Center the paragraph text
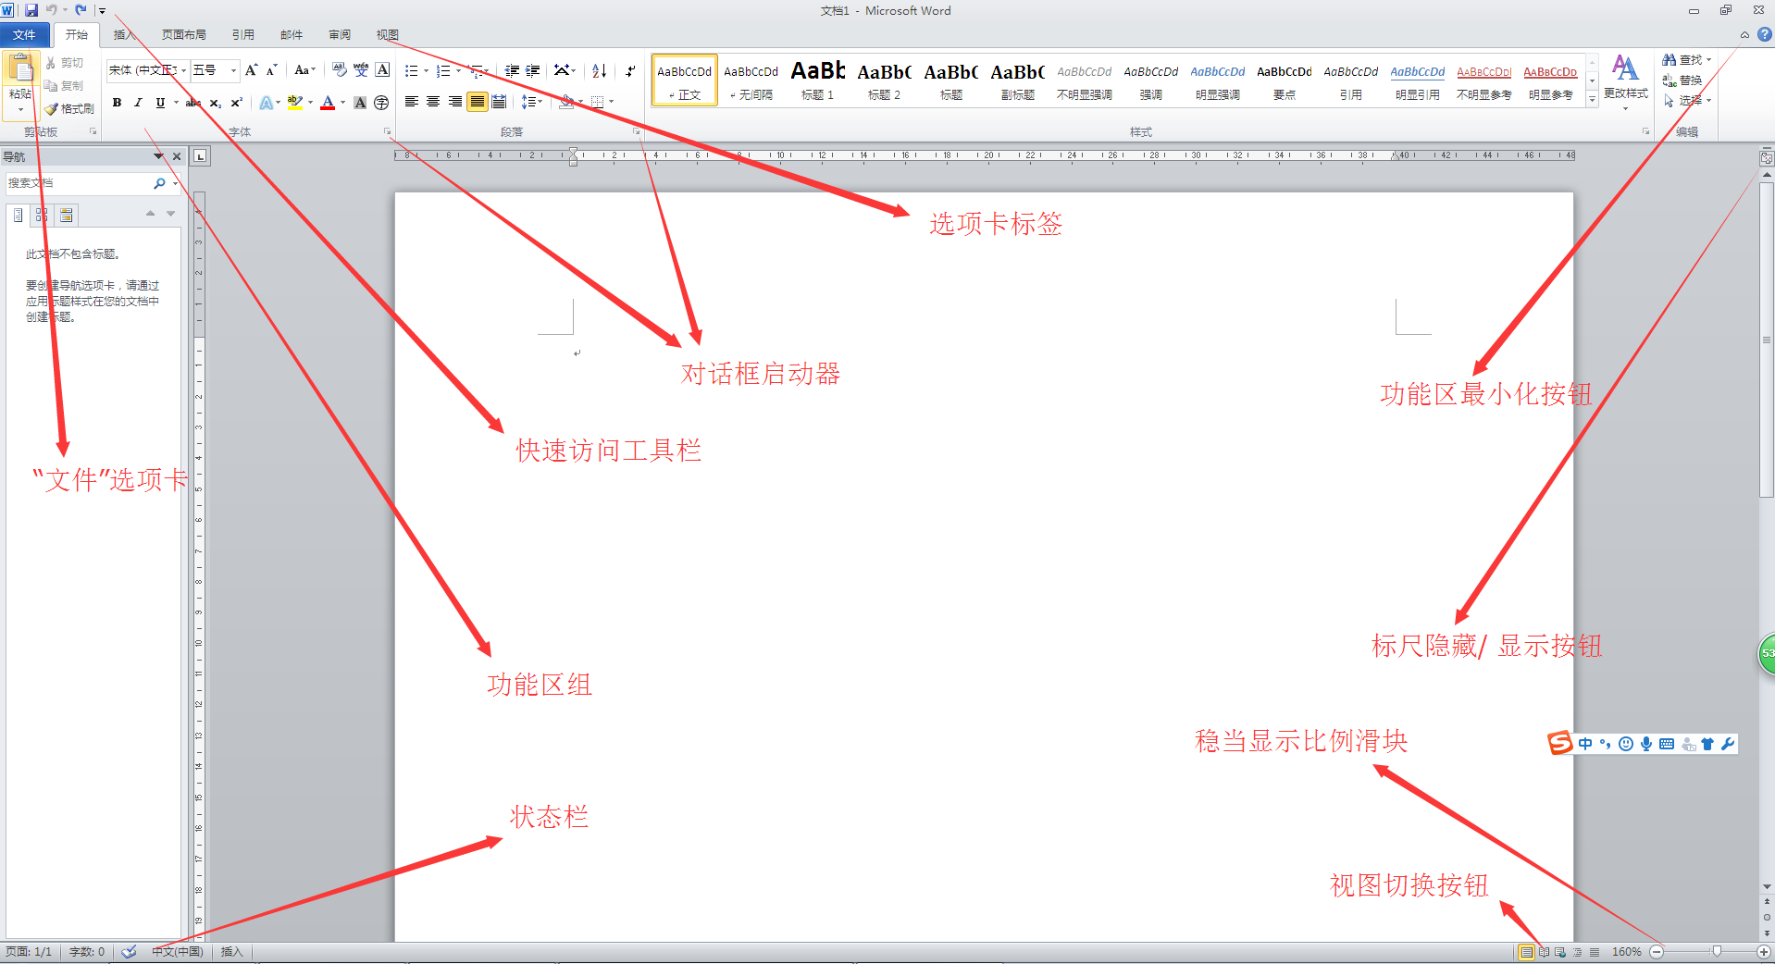The height and width of the screenshot is (964, 1775). pyautogui.click(x=433, y=102)
